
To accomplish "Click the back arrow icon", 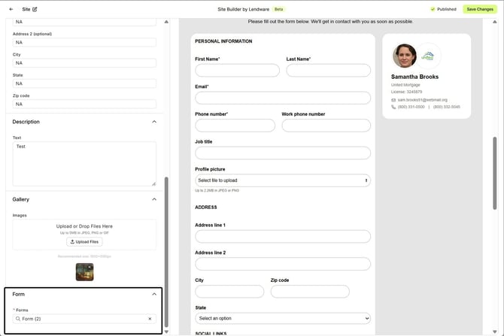I will click(11, 9).
